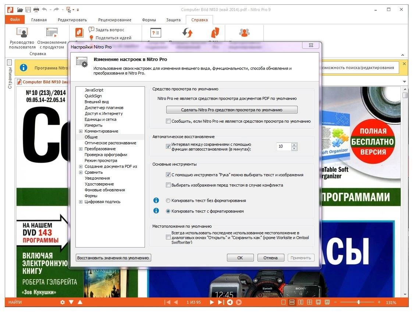Click the Save disk icon in title bar
The width and height of the screenshot is (415, 314).
(x=28, y=10)
